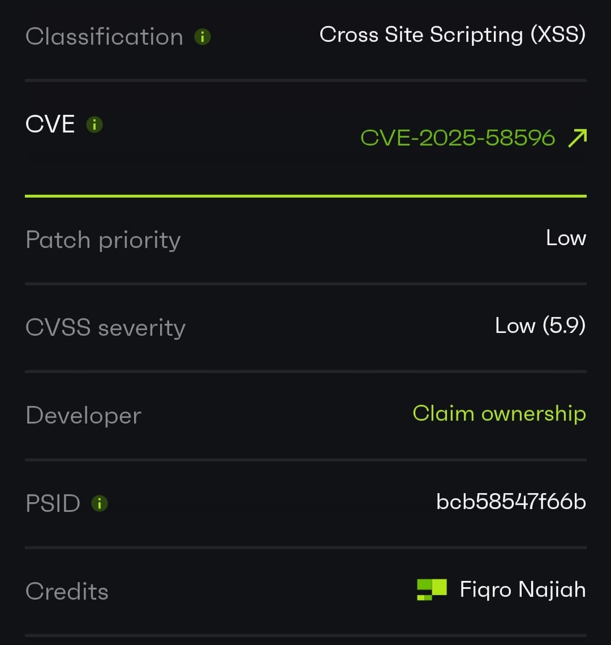Click the CVSS severity label
Viewport: 611px width, 645px height.
point(105,328)
